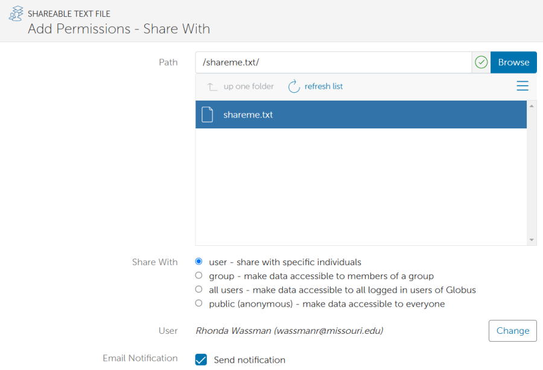Click the up one folder text
The image size is (543, 370).
[x=249, y=87]
